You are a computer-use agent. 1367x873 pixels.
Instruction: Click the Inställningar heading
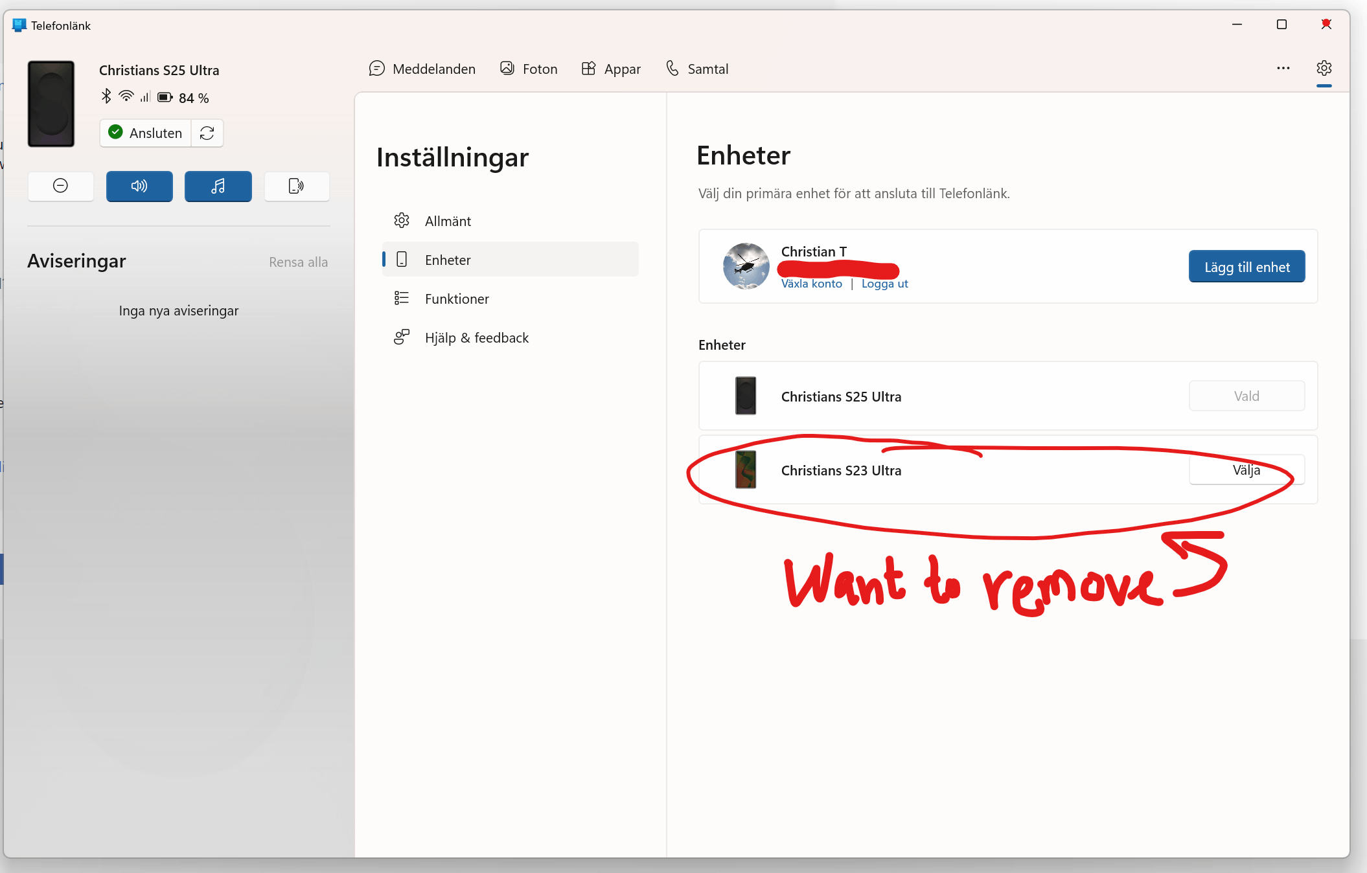(x=453, y=157)
